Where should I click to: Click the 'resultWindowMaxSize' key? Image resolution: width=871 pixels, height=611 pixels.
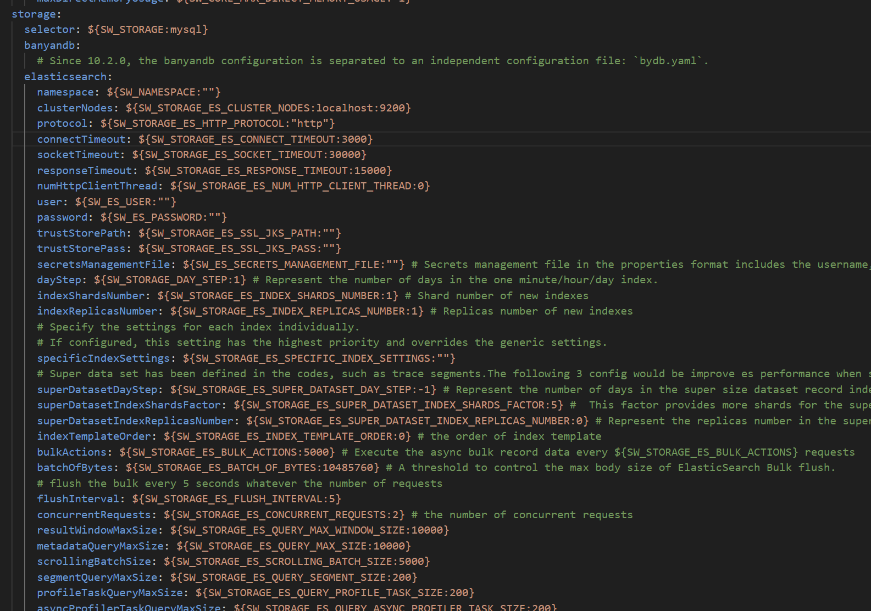pos(97,530)
